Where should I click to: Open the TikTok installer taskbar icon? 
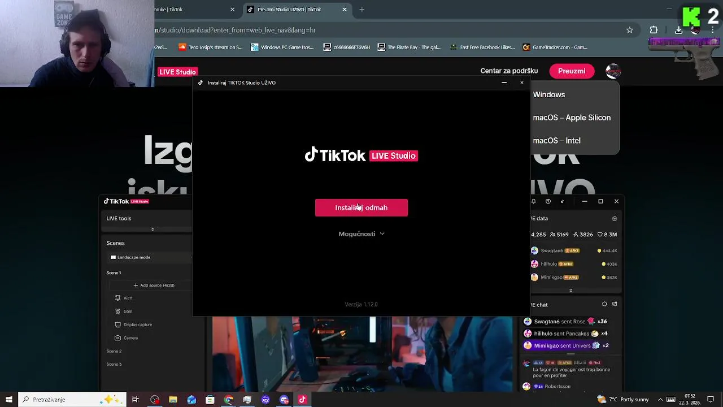pos(302,400)
